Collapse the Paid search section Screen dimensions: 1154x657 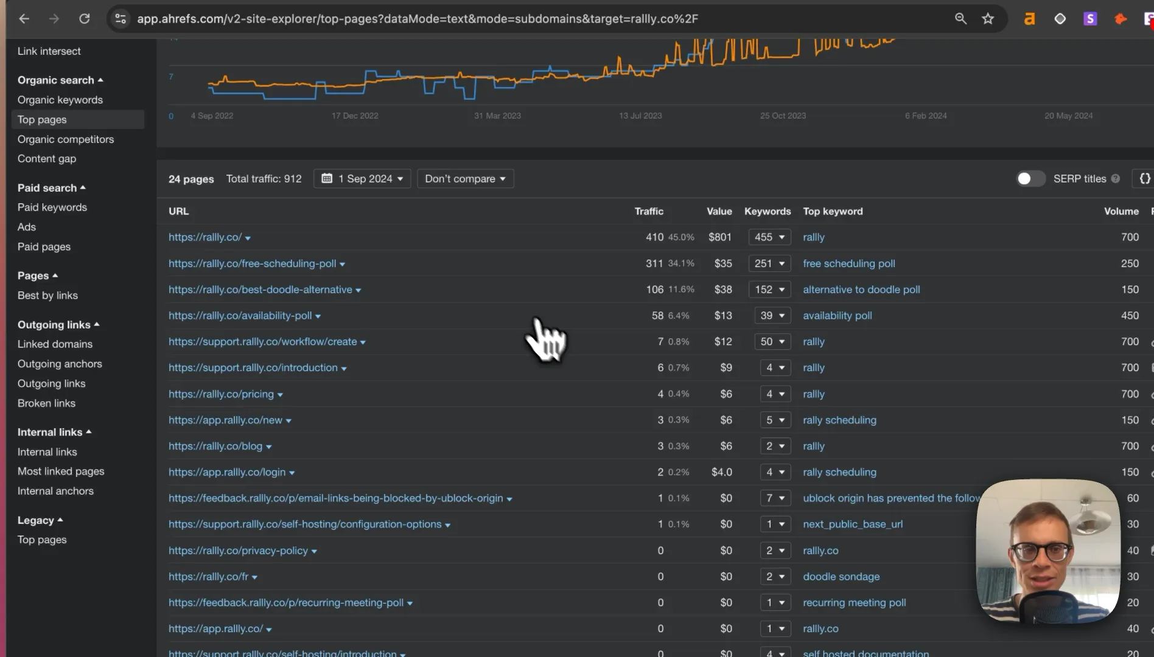click(52, 188)
